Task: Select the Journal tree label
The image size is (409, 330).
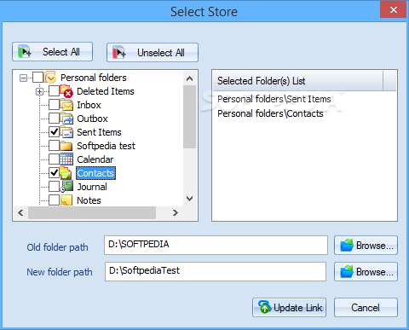Action: click(92, 187)
